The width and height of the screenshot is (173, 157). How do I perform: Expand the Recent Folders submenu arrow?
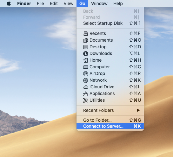point(138,110)
